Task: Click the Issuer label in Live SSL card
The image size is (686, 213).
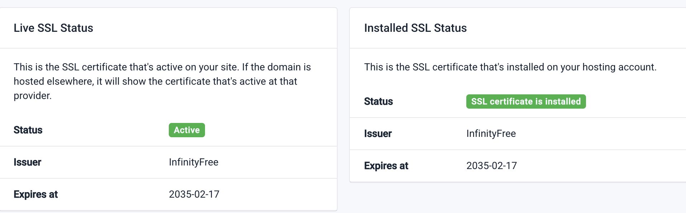Action: (x=27, y=162)
